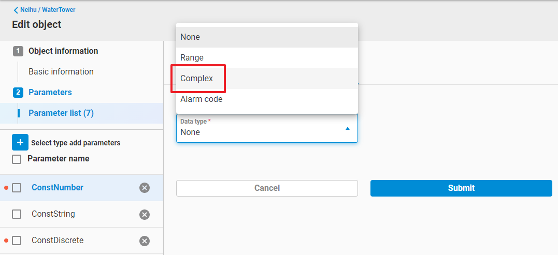Image resolution: width=558 pixels, height=255 pixels.
Task: Choose Complex from the dropdown list
Action: pyautogui.click(x=197, y=79)
